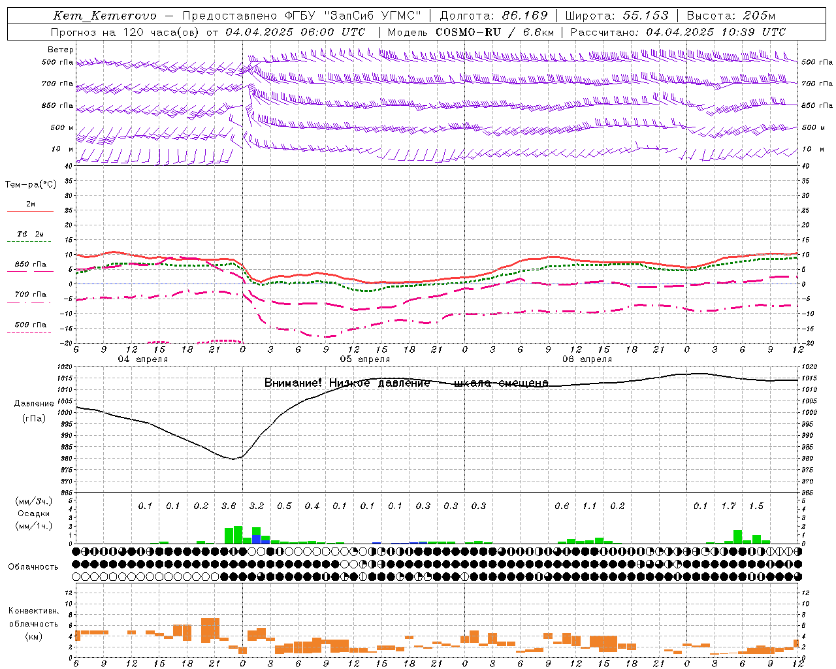The width and height of the screenshot is (836, 669).
Task: Click the Прогноз на 120 часа(ов) text
Action: [x=125, y=32]
